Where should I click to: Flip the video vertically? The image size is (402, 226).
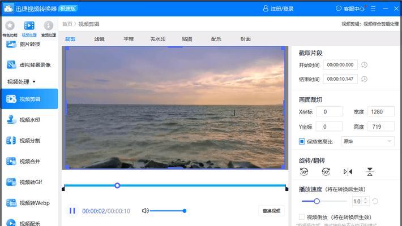pyautogui.click(x=370, y=172)
